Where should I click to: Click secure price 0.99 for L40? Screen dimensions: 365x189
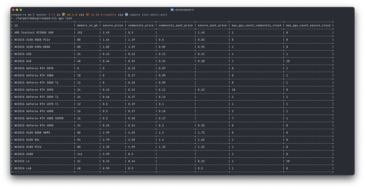pos(106,168)
